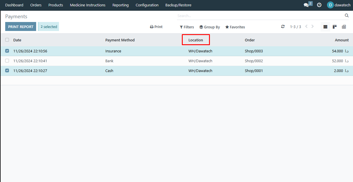Open the Dashboard menu
The image size is (353, 182).
tap(14, 5)
